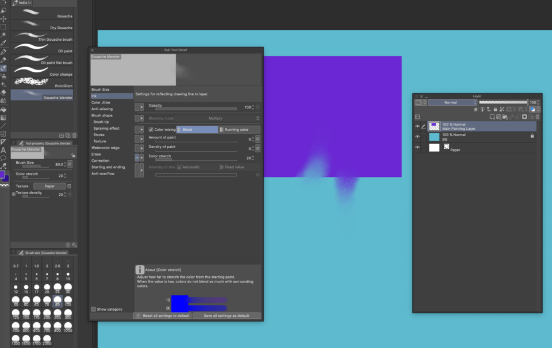Toggle Clip to layer below icon
This screenshot has height=348, width=552.
click(x=476, y=109)
